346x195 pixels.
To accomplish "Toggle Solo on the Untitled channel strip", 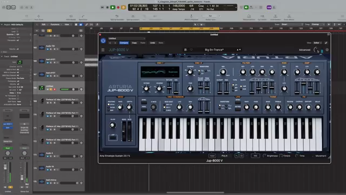I will [10, 187].
